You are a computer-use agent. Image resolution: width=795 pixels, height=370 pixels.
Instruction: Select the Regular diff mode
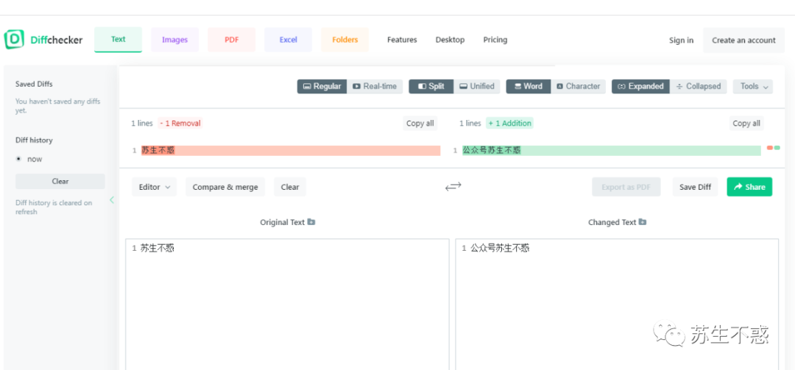click(x=322, y=86)
